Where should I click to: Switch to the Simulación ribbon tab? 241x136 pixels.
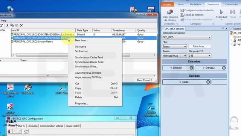pos(213,5)
